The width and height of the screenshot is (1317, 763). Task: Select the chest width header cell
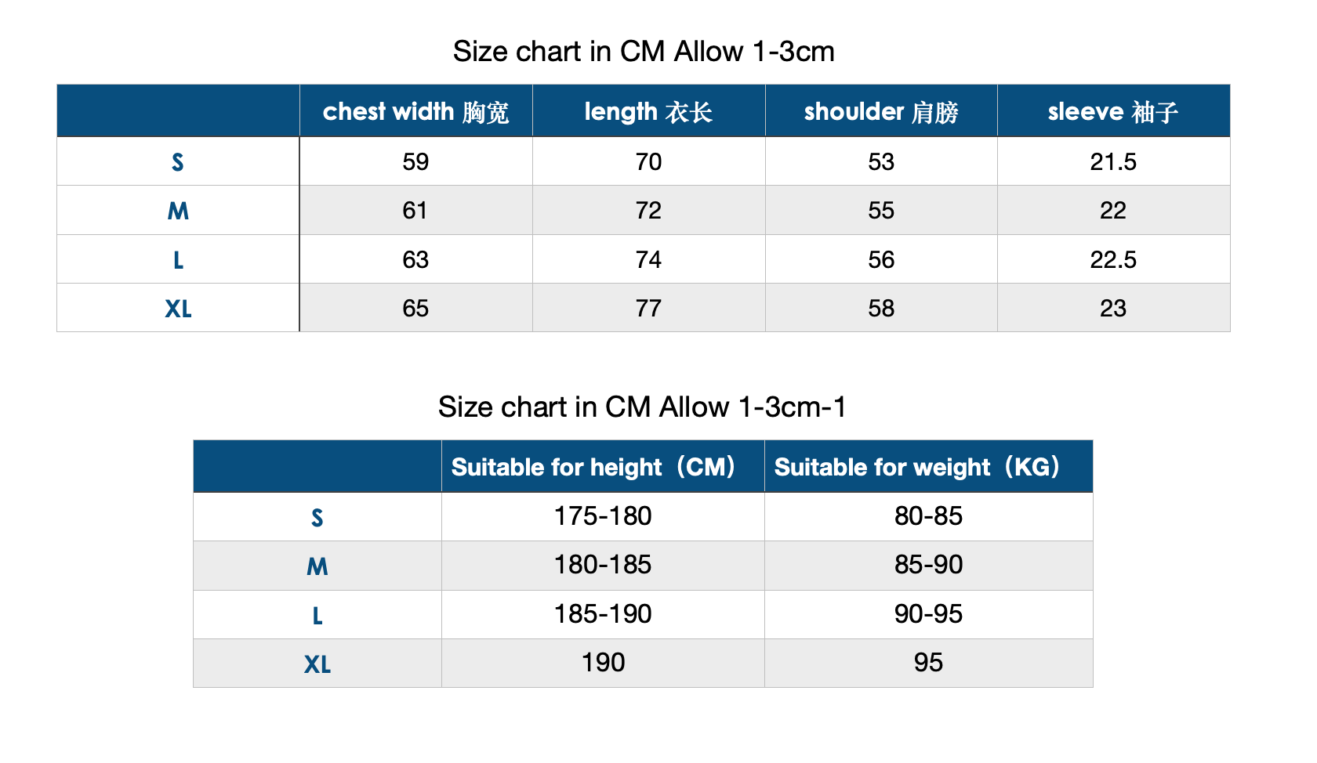pyautogui.click(x=415, y=111)
